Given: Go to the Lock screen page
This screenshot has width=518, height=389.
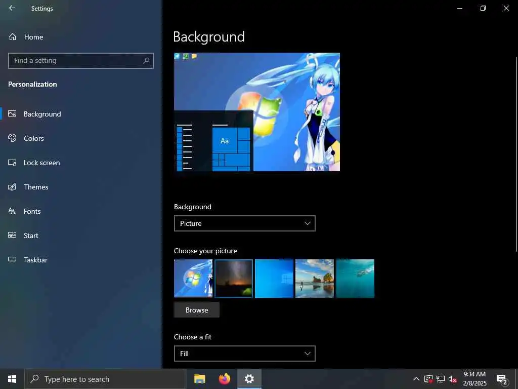Looking at the screenshot, I should [x=81, y=163].
